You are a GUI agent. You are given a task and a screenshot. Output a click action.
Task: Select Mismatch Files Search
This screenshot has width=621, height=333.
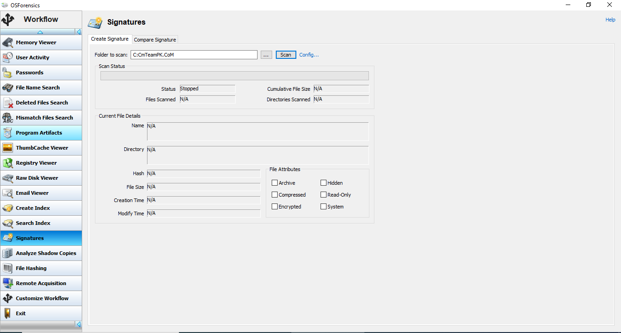(41, 118)
